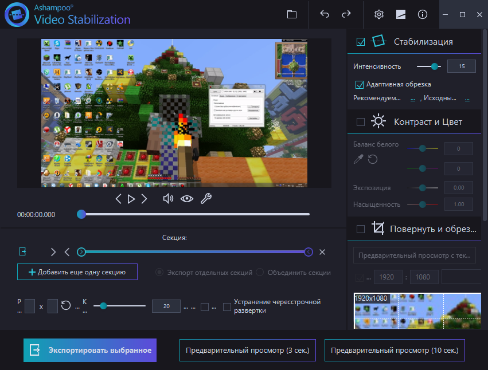Viewport: 488px width, 370px height.
Task: Open the folder icon in the top toolbar
Action: tap(292, 14)
